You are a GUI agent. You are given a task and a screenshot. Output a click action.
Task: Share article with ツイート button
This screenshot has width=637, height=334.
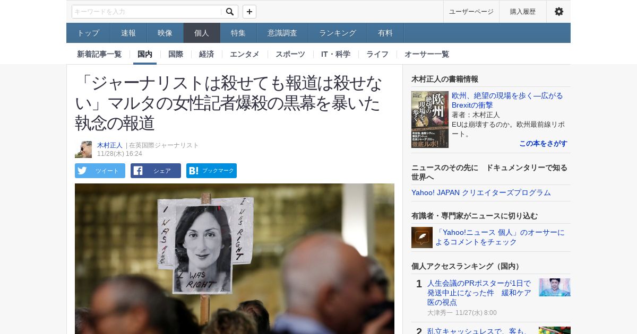[x=100, y=171]
